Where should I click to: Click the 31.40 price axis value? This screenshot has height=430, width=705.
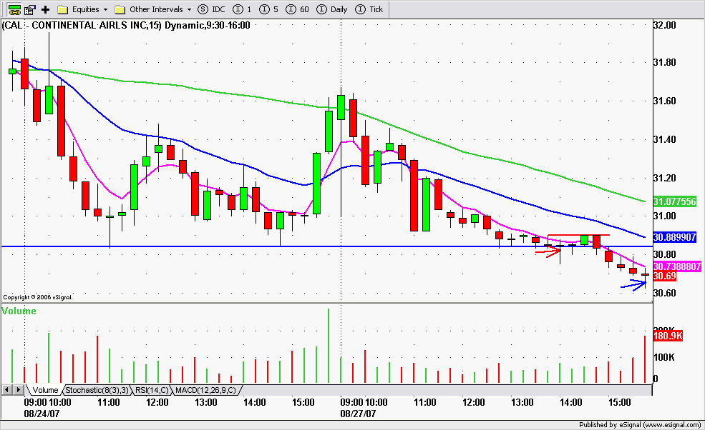point(664,139)
